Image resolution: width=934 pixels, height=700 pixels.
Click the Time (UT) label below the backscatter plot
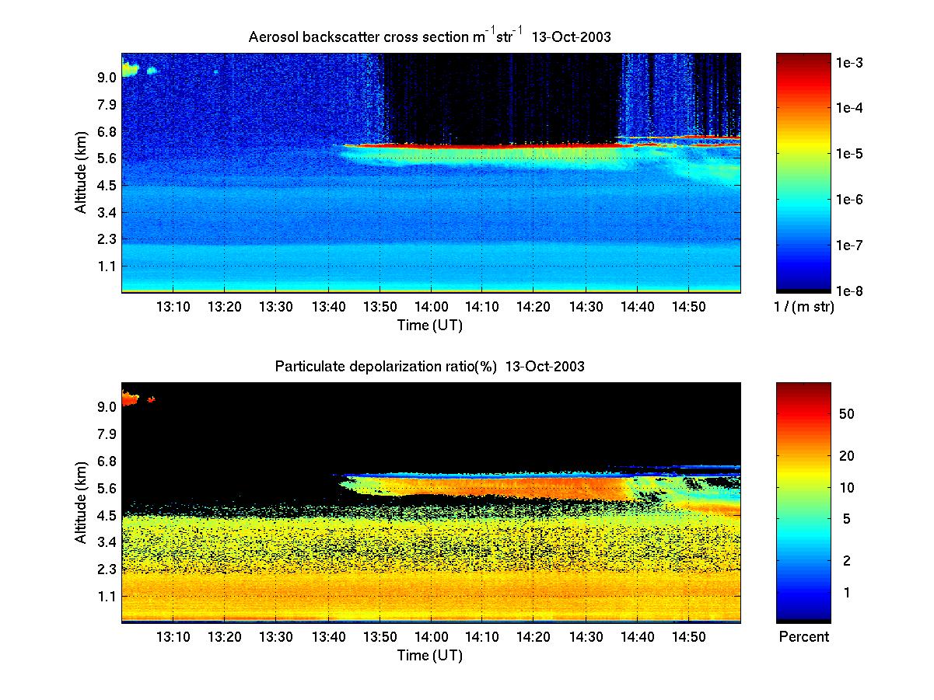(x=430, y=326)
